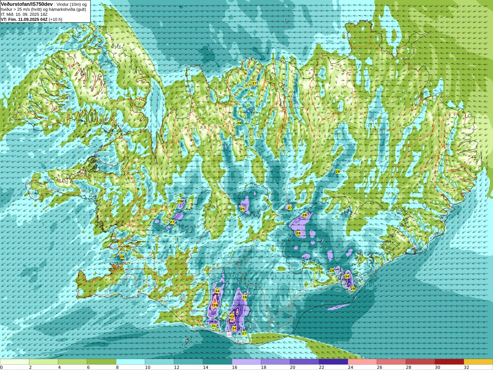The width and height of the screenshot is (493, 370).
Task: Click the yellow gust label 39 on map
Action: tap(215, 305)
